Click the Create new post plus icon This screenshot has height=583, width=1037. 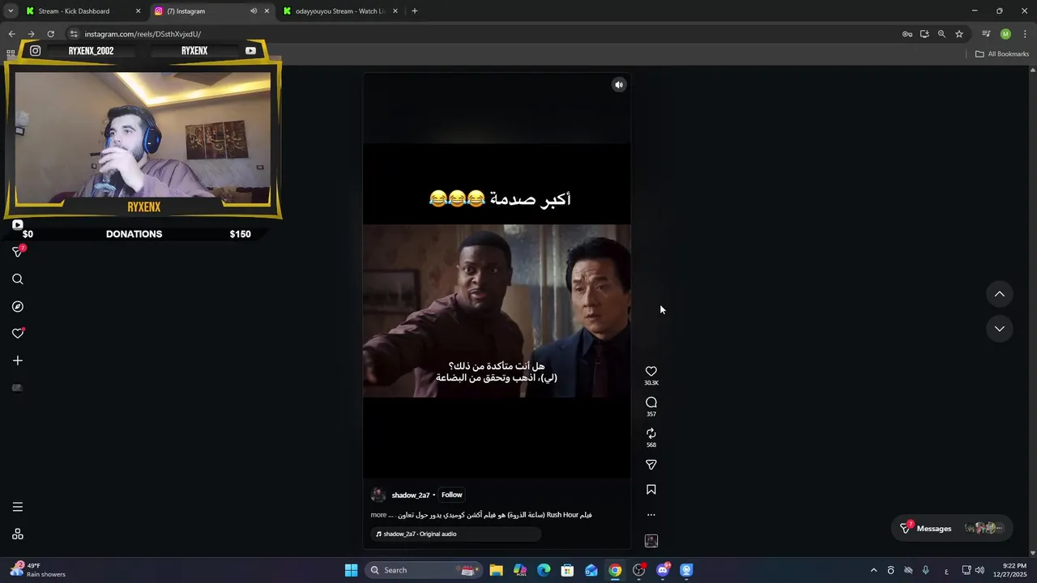click(18, 360)
